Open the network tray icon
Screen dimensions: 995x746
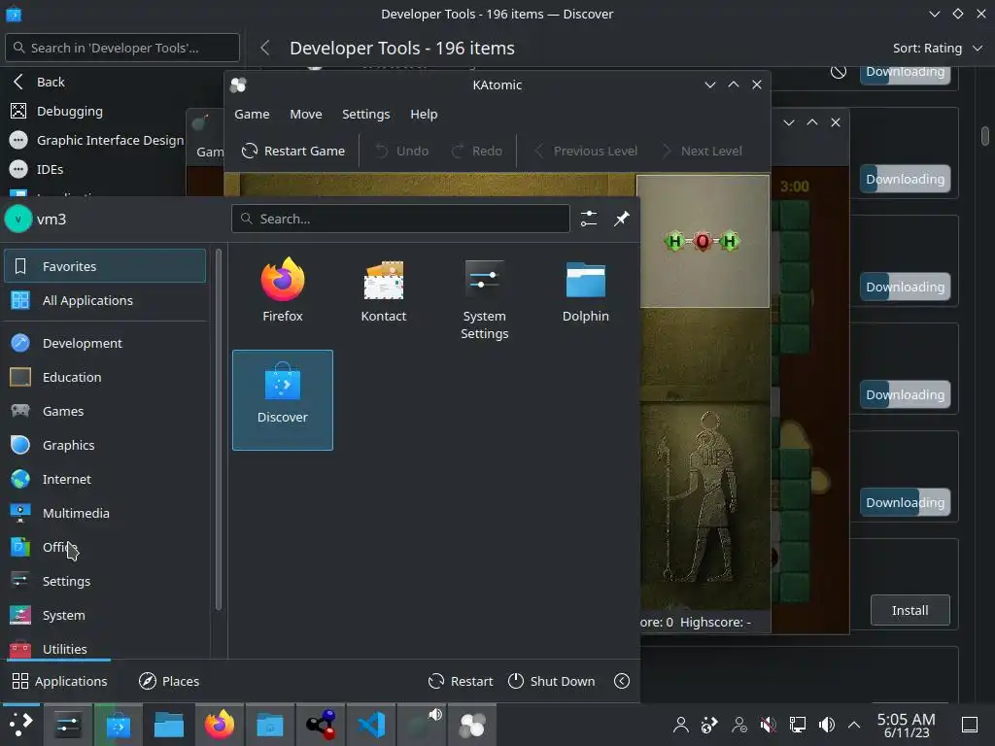click(x=798, y=725)
